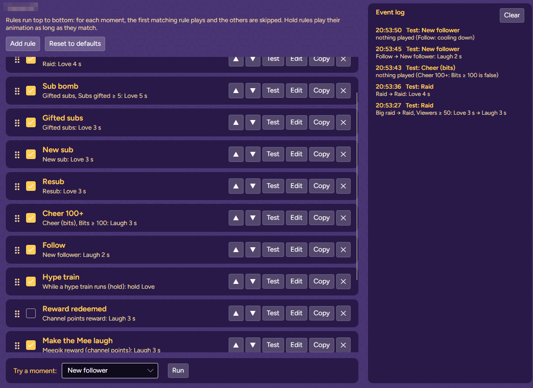
Task: Move Make the Mee laugh rule up
Action: pos(236,345)
